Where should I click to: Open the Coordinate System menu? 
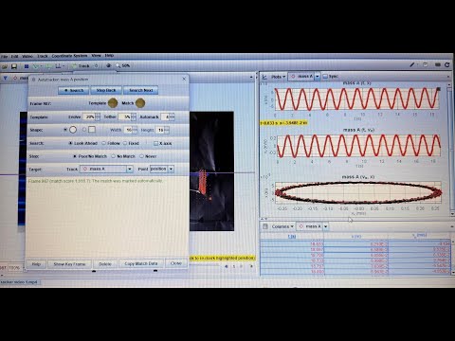(x=69, y=56)
